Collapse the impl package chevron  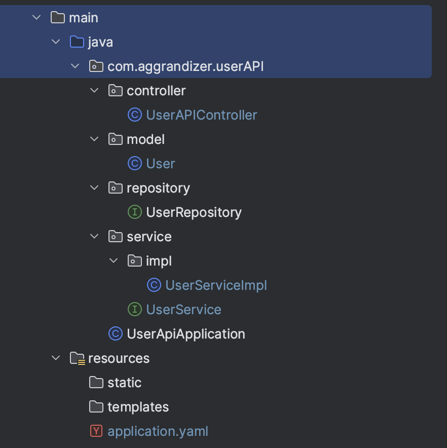[114, 261]
